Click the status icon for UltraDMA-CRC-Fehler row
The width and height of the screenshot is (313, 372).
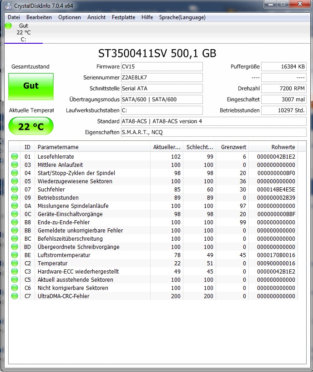point(15,296)
